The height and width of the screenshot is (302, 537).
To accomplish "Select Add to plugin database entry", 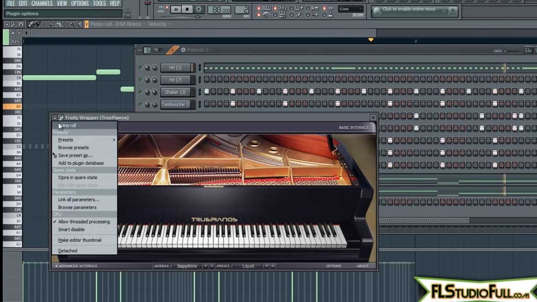I will pos(81,163).
